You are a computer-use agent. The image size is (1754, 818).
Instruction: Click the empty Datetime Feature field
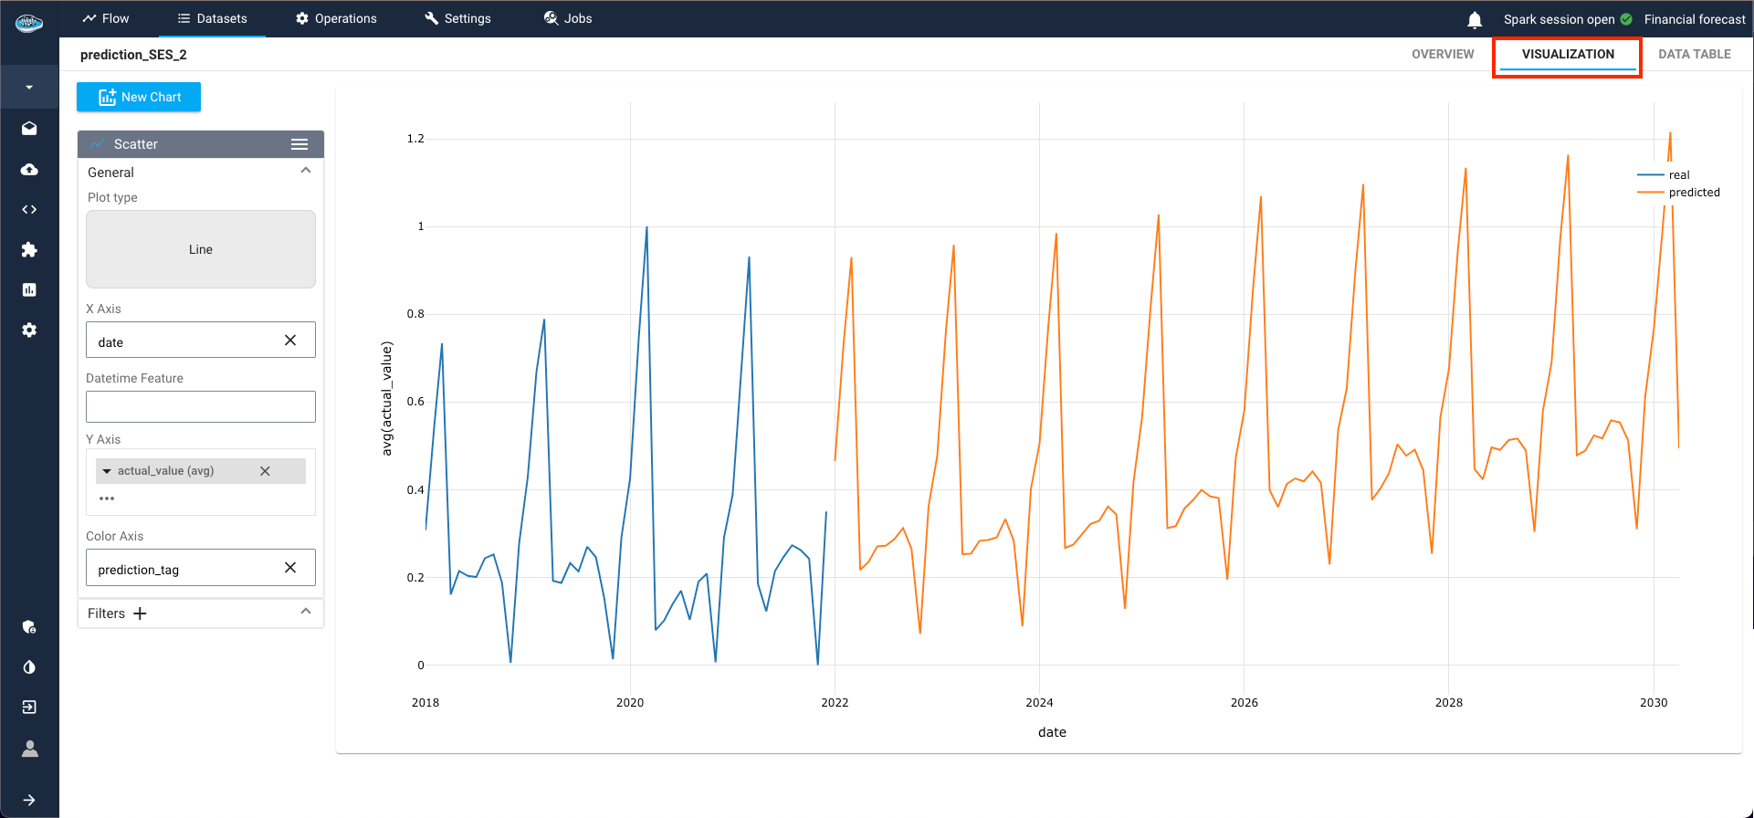[201, 406]
